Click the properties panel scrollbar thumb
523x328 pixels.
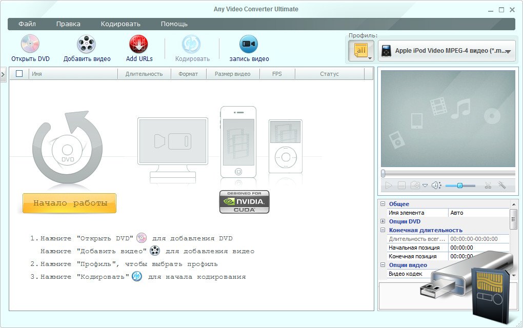click(513, 219)
